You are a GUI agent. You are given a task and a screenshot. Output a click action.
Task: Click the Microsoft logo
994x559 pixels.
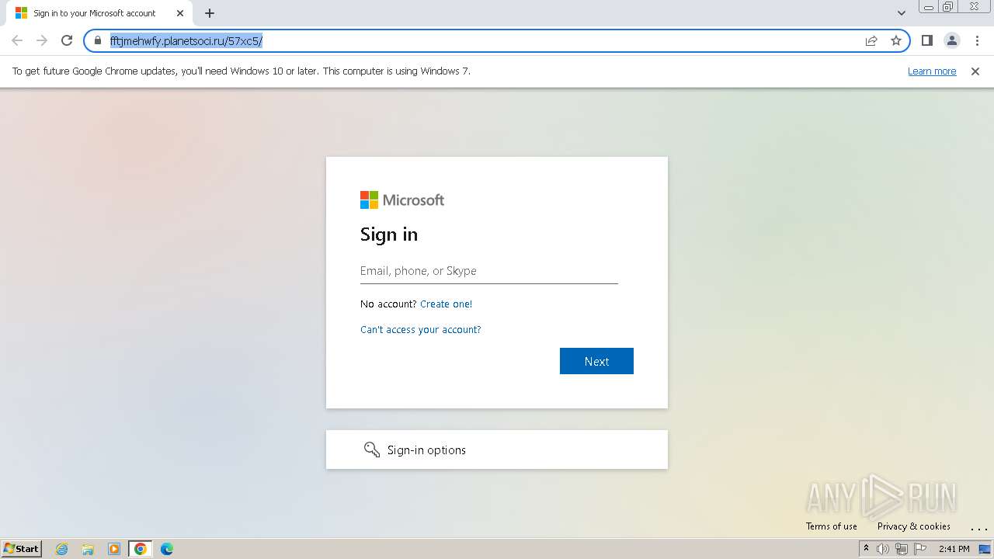[402, 200]
